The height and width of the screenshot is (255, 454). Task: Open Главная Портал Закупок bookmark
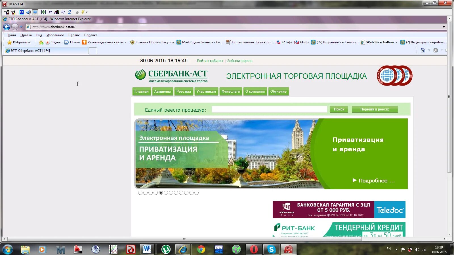click(x=152, y=42)
